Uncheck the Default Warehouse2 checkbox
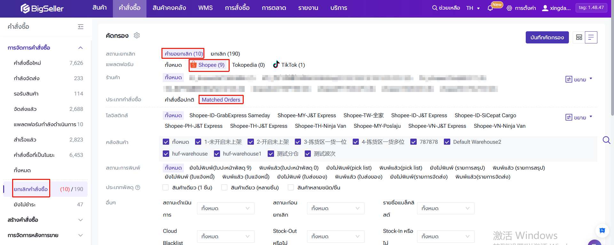The width and height of the screenshot is (614, 245). pyautogui.click(x=447, y=142)
